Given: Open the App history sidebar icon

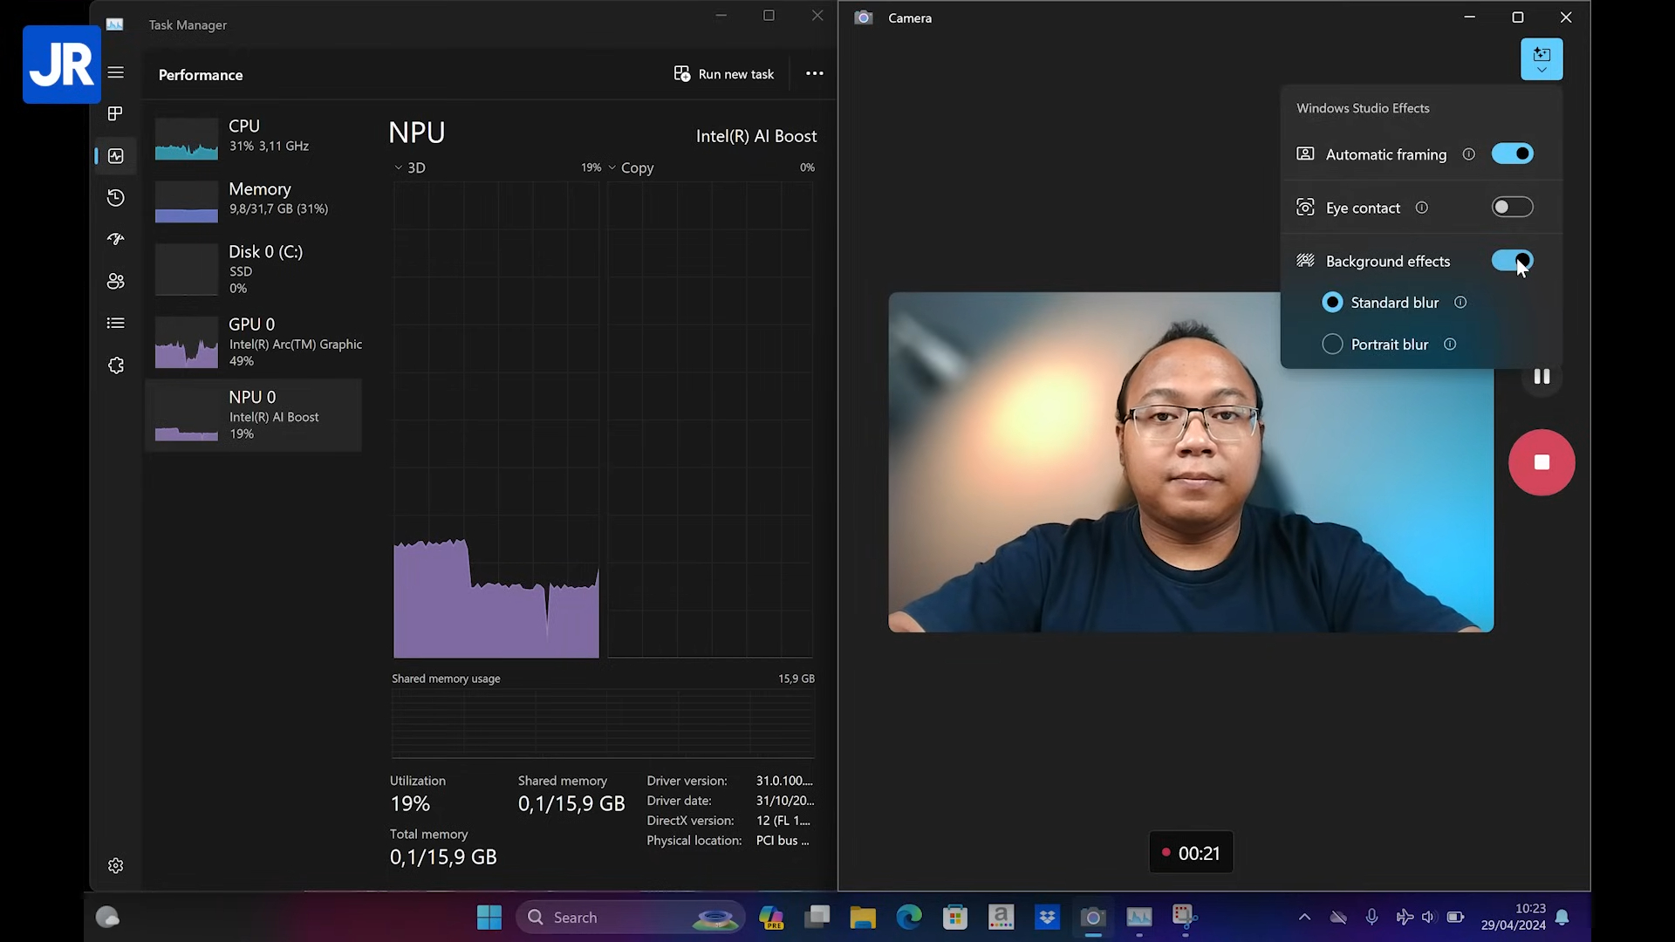Looking at the screenshot, I should [x=115, y=198].
